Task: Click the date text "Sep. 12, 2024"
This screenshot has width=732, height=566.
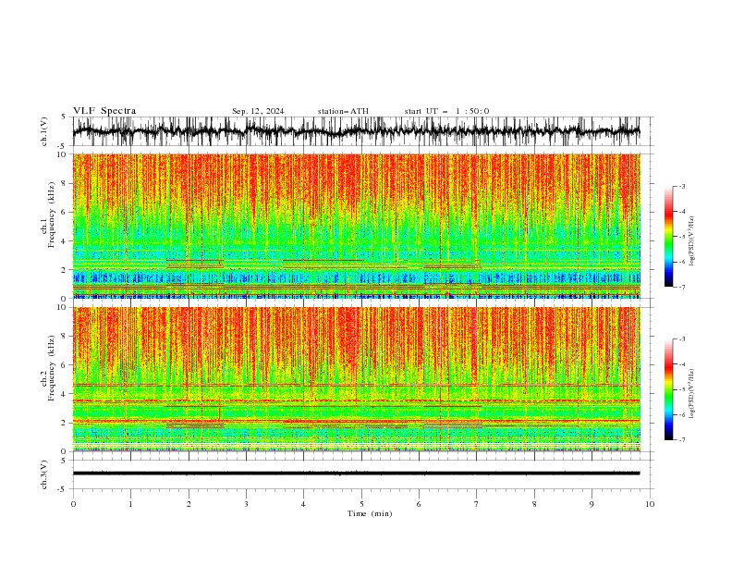Action: coord(258,111)
